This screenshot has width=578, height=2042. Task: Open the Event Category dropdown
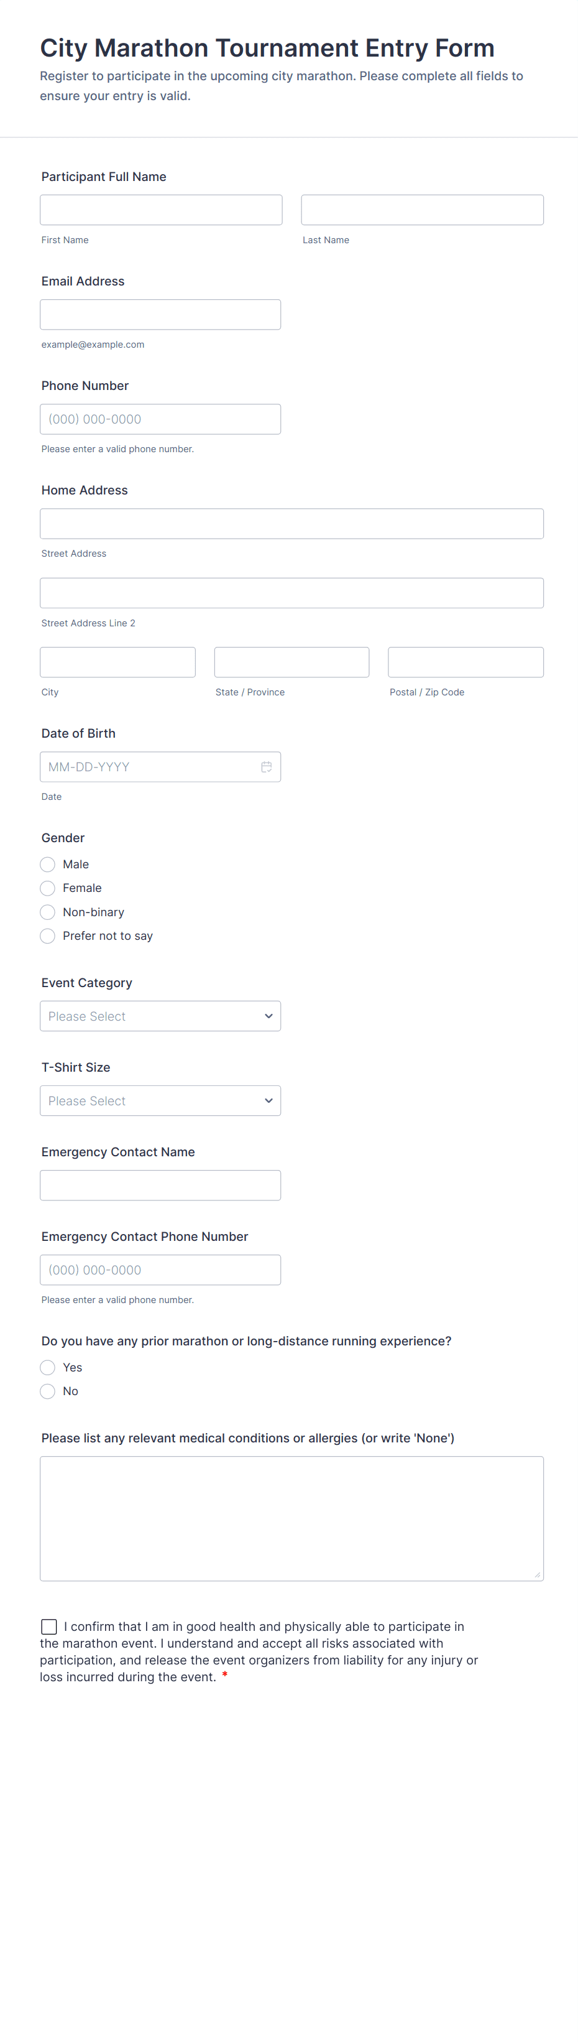coord(160,1016)
